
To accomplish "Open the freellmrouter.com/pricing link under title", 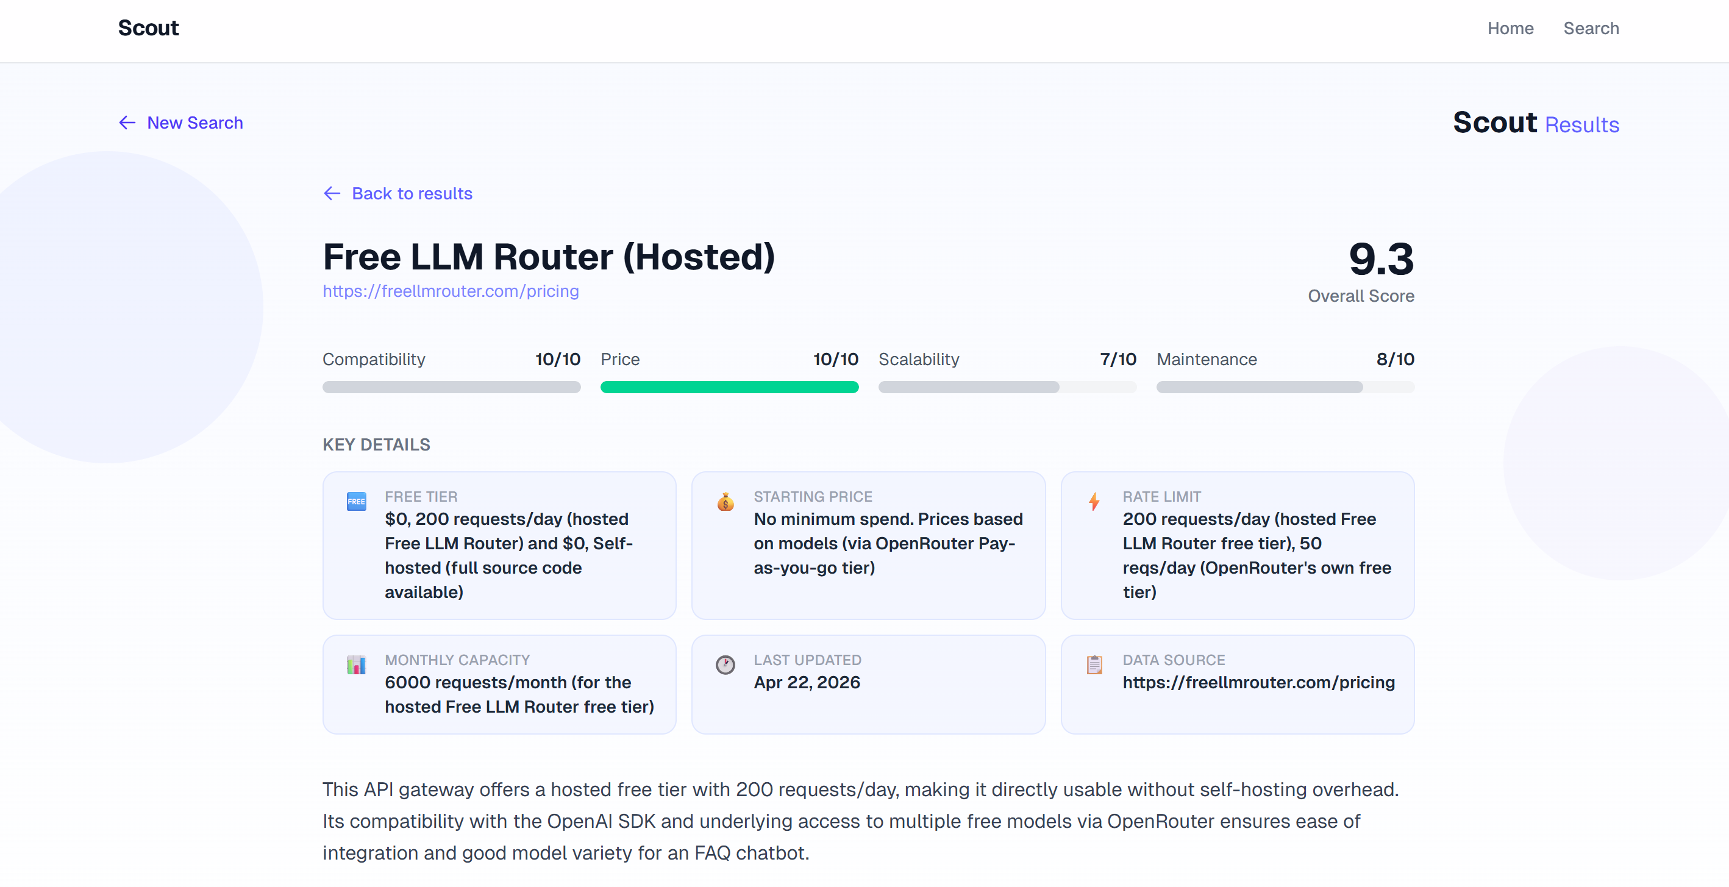I will [x=451, y=291].
